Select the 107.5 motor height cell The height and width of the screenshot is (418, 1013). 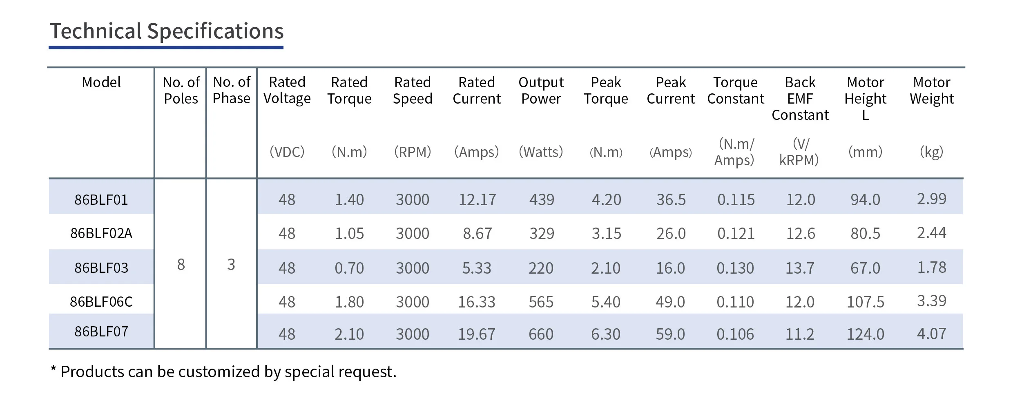tap(865, 302)
